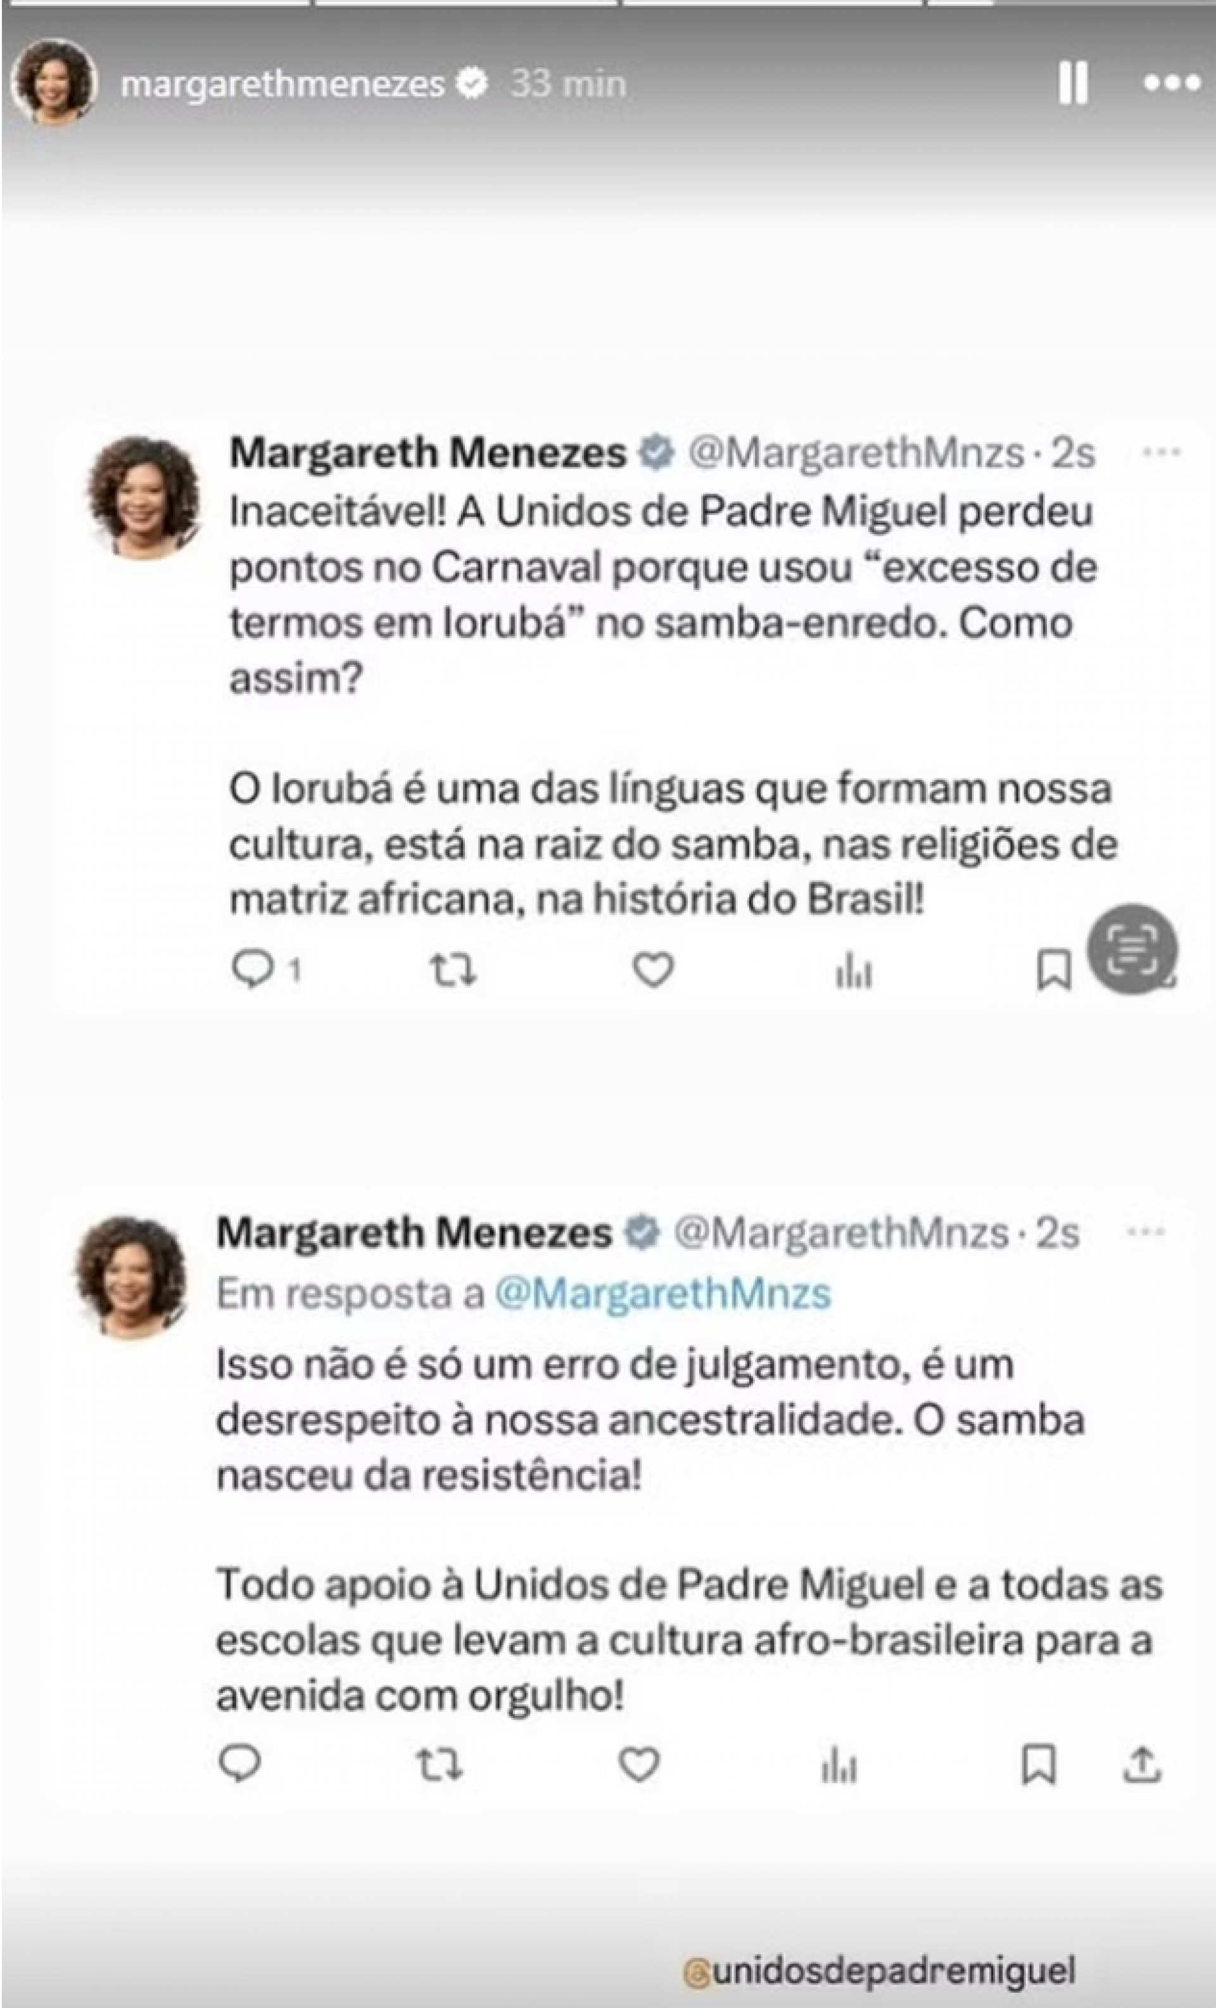Pause the Instagram story playback
The image size is (1216, 2008).
(1072, 83)
